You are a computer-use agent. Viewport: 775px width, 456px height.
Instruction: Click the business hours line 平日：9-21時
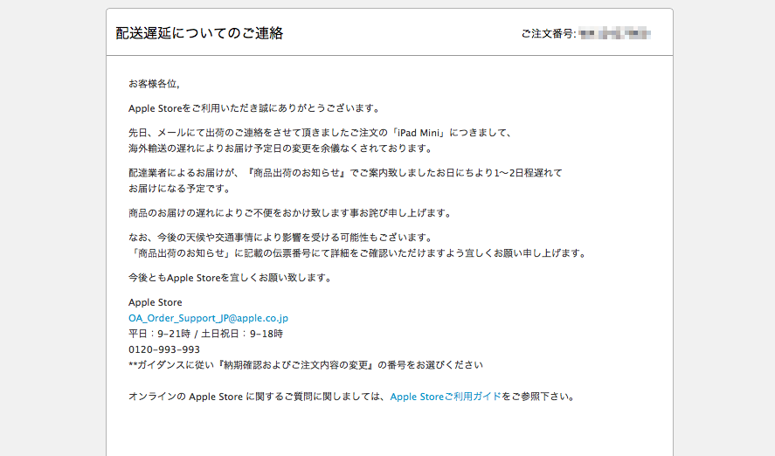click(x=205, y=334)
